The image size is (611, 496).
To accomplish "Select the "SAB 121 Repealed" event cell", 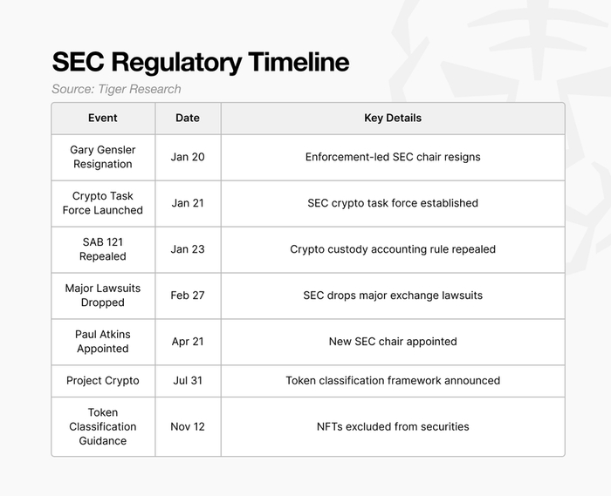I will [x=103, y=249].
